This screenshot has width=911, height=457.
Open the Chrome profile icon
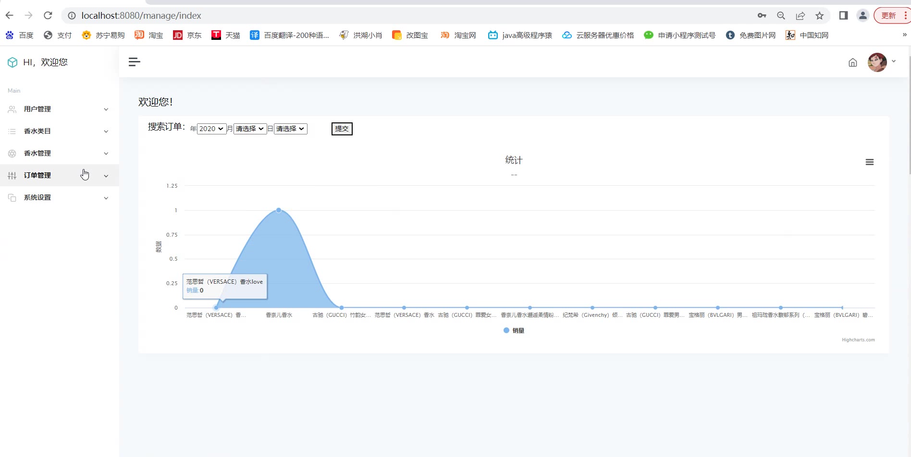(x=863, y=15)
